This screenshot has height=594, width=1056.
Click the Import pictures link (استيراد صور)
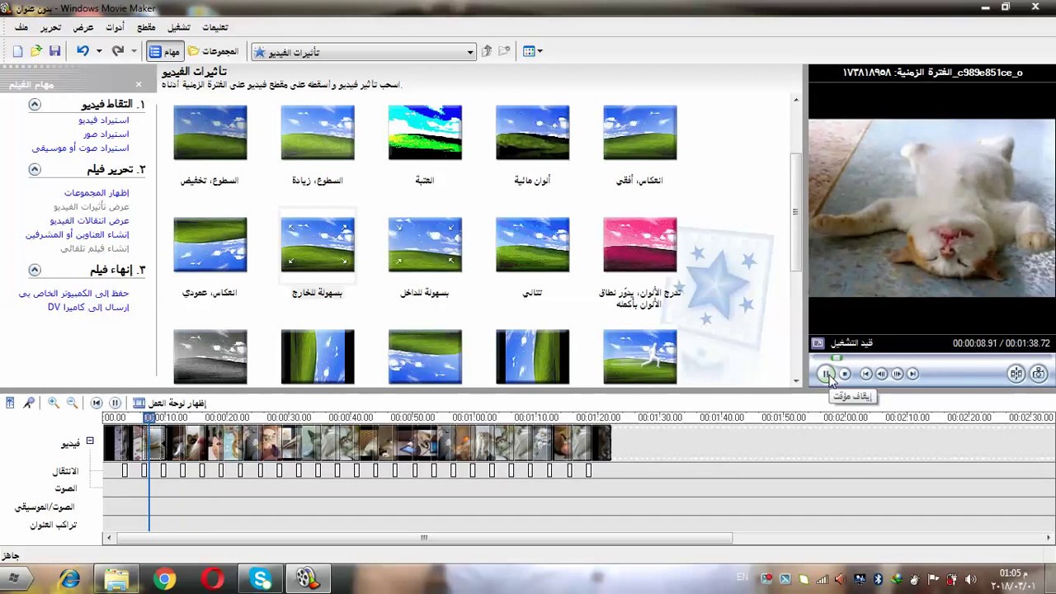[106, 134]
